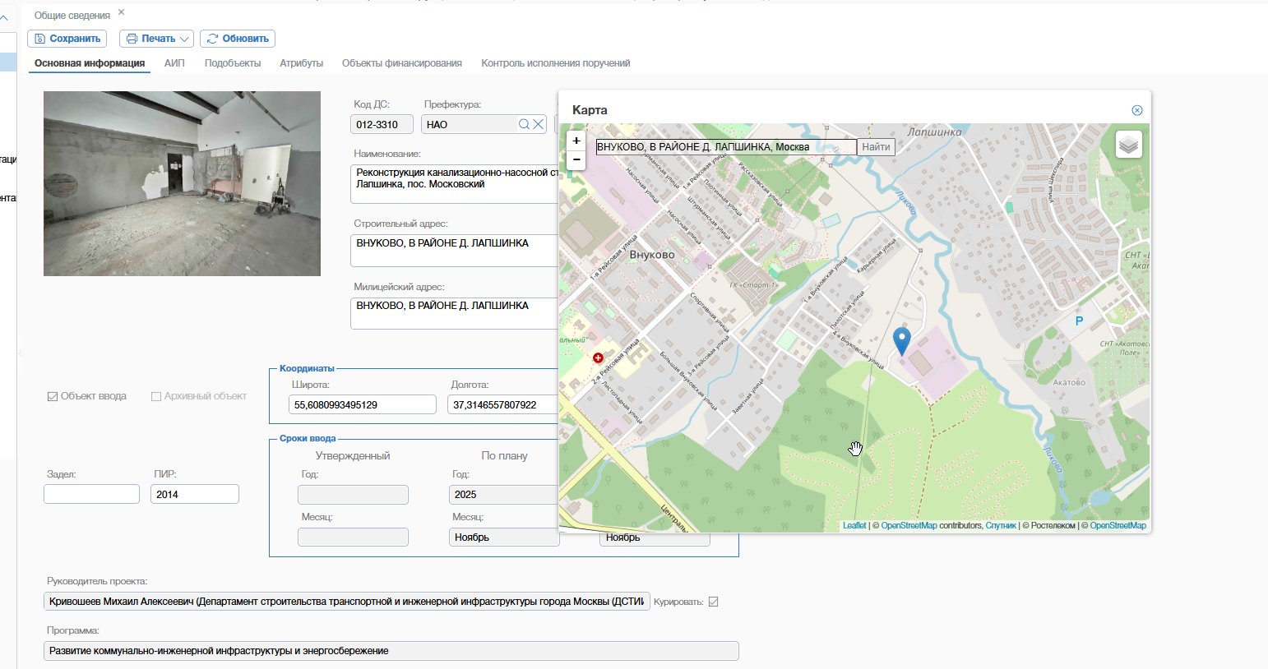This screenshot has height=669, width=1268.
Task: Click the Наименование text area
Action: (455, 184)
